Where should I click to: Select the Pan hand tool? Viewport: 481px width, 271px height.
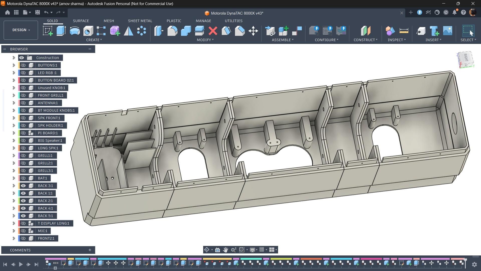point(225,250)
